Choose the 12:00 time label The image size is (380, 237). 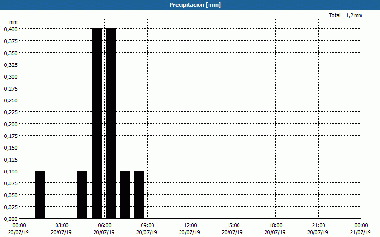190,226
